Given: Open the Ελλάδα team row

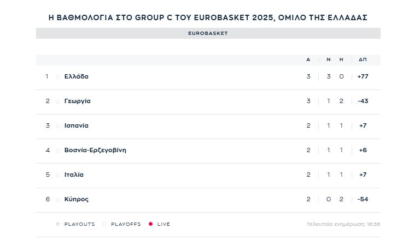Looking at the screenshot, I should (208, 76).
